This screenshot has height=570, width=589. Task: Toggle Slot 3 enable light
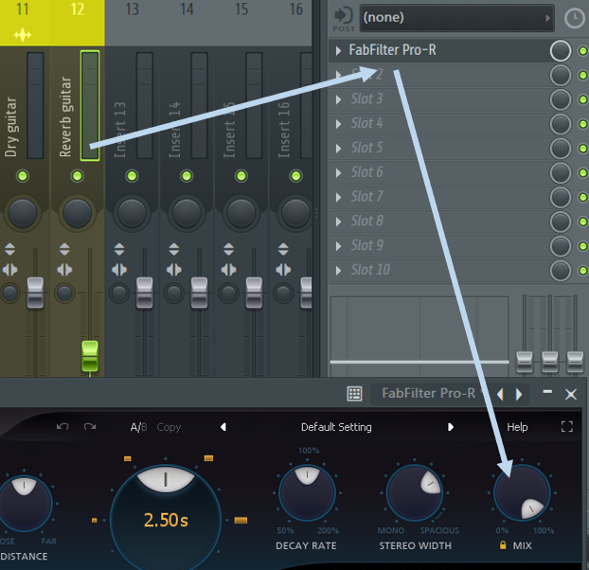click(x=583, y=99)
